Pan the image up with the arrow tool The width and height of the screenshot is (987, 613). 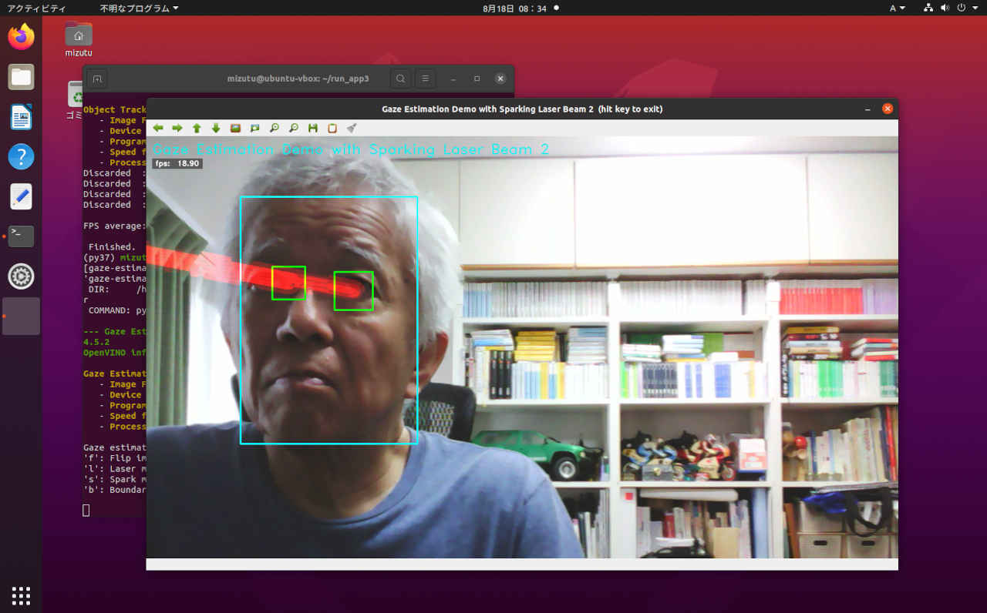(197, 129)
